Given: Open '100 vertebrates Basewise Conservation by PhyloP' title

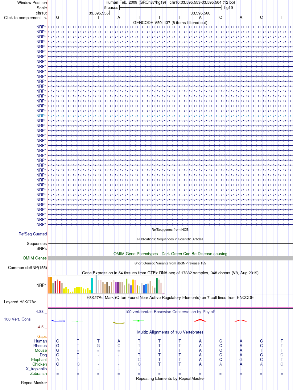Looking at the screenshot, I should click(170, 312).
